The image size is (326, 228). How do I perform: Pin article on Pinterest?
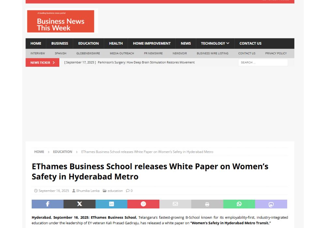click(x=143, y=204)
